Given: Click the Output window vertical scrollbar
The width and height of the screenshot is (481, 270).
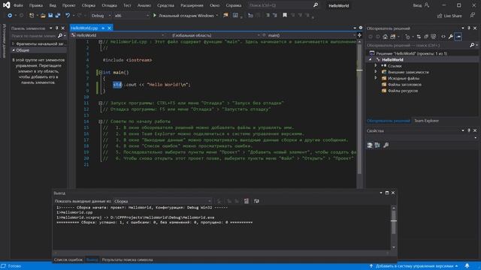Looking at the screenshot, I should pyautogui.click(x=394, y=227).
